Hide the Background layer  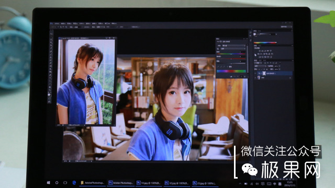pyautogui.click(x=255, y=78)
